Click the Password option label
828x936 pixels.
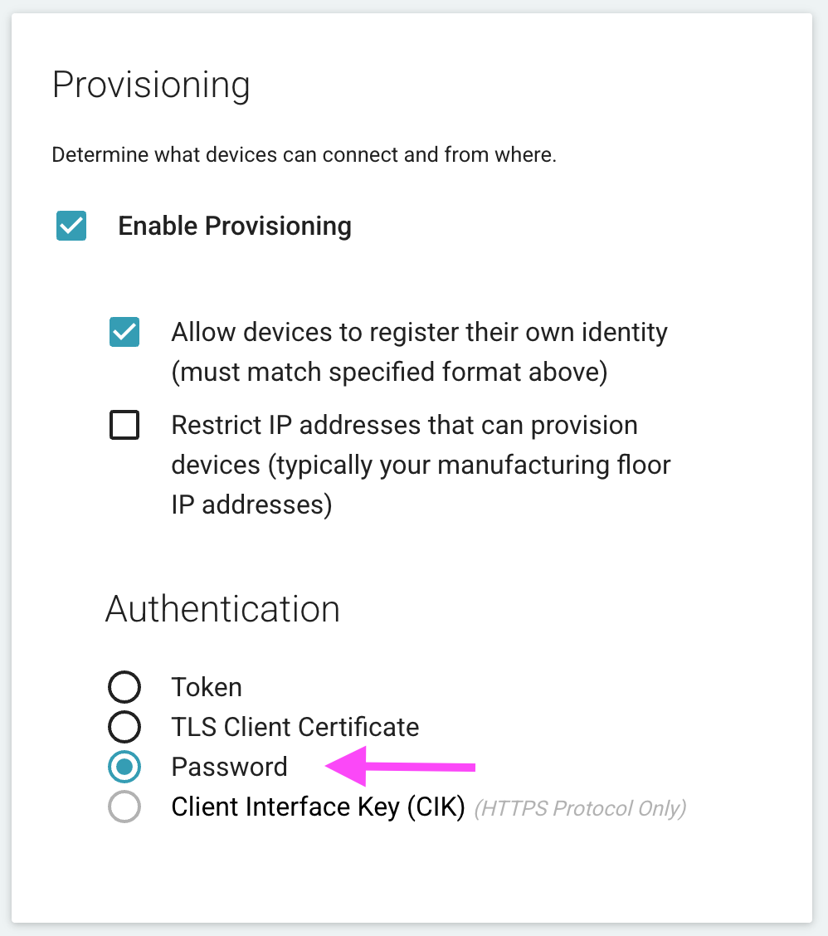pyautogui.click(x=229, y=767)
